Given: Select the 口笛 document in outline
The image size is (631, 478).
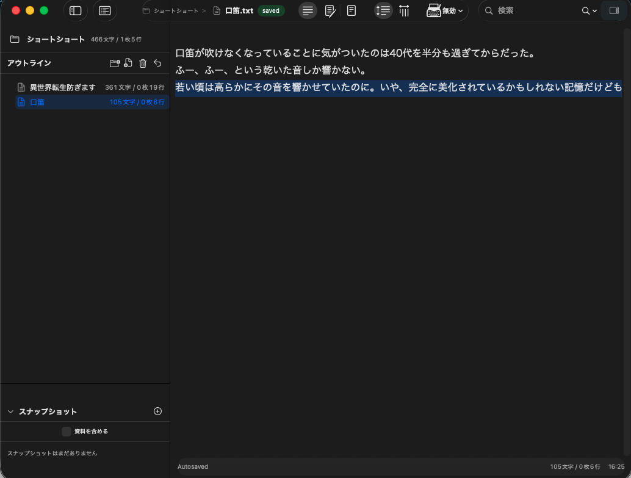Looking at the screenshot, I should click(92, 103).
